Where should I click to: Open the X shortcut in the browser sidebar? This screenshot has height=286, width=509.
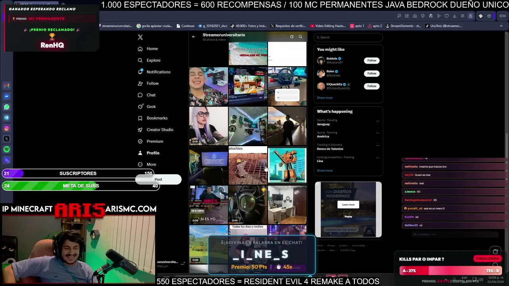coord(7,139)
